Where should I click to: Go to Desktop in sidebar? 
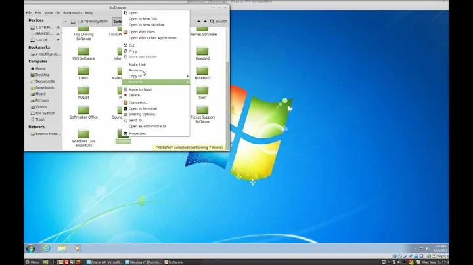43,75
